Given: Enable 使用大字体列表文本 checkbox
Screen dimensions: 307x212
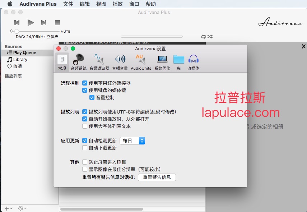Looking at the screenshot, I should 85,126.
